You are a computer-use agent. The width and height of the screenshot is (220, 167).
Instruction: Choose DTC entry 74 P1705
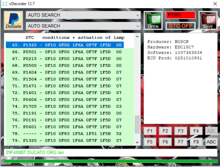pyautogui.click(x=65, y=106)
